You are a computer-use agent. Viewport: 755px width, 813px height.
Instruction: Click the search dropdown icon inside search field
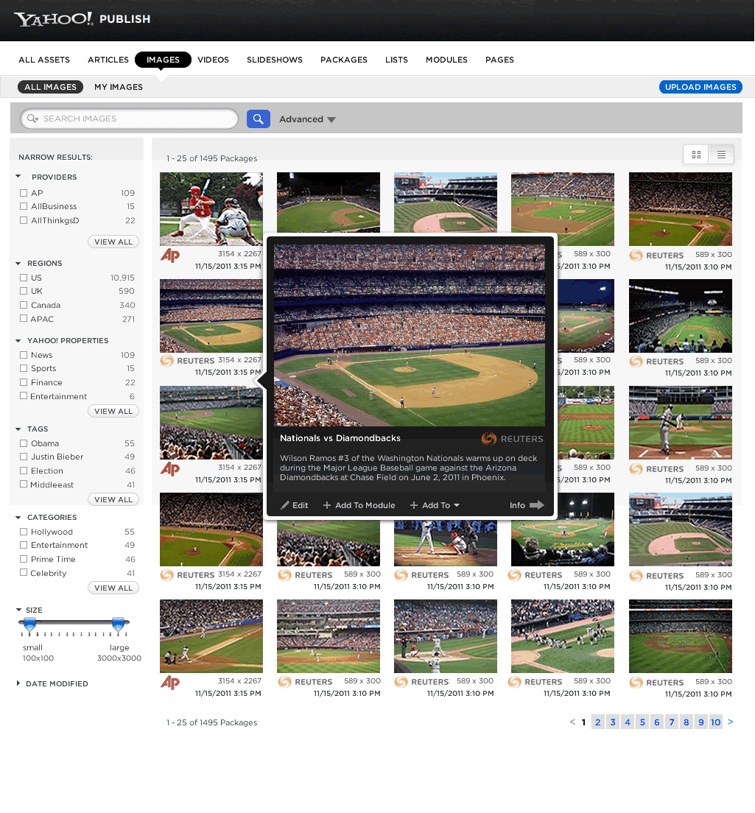click(x=32, y=119)
